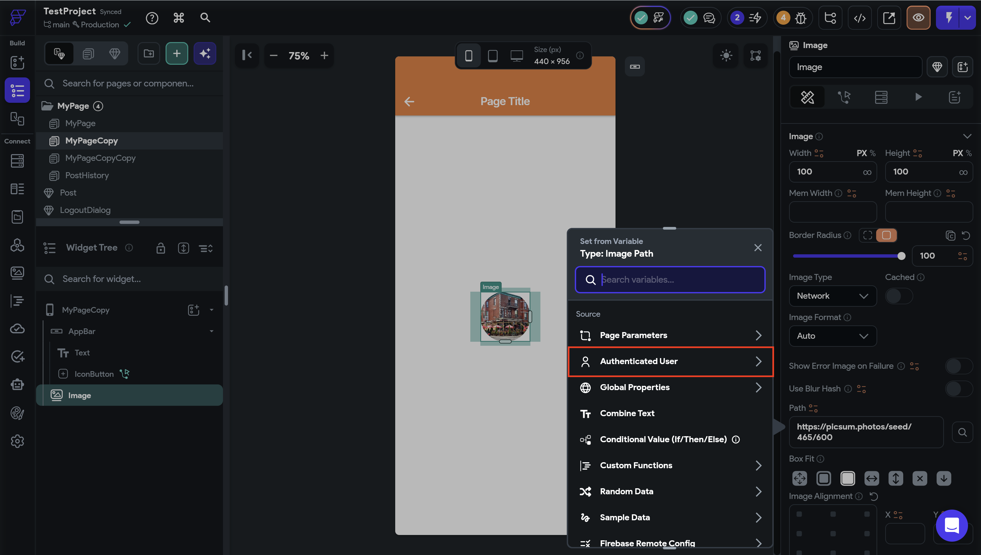Close the Set from Variable popup
981x555 pixels.
758,247
